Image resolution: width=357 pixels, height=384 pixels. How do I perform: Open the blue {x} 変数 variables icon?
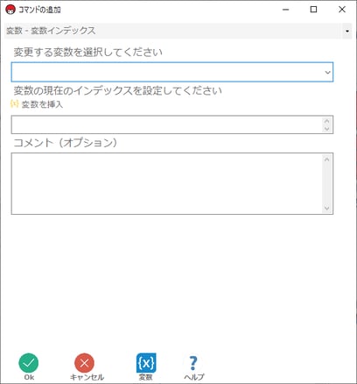pyautogui.click(x=146, y=363)
